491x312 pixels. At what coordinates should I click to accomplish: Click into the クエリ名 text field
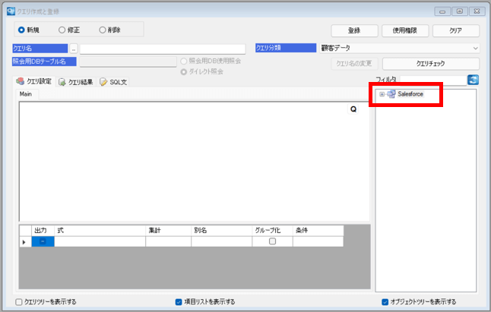point(163,49)
